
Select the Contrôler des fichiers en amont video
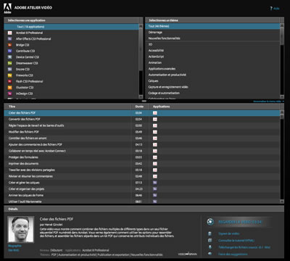point(142,138)
